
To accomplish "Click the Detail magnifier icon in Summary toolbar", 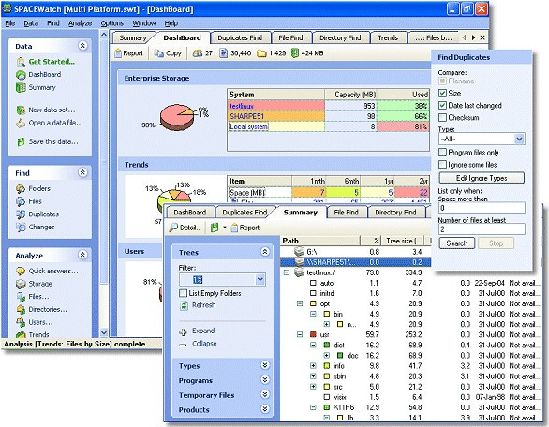I will (x=173, y=228).
